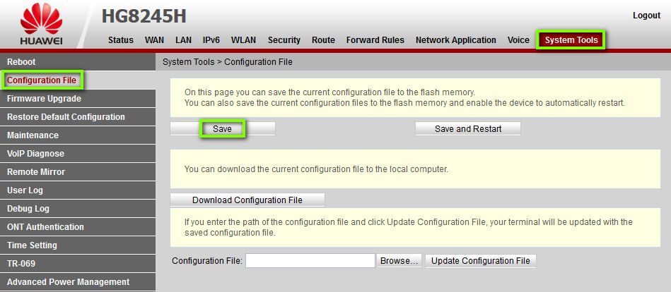Select ONT Authentication in the sidebar
Image resolution: width=671 pixels, height=292 pixels.
tap(45, 227)
